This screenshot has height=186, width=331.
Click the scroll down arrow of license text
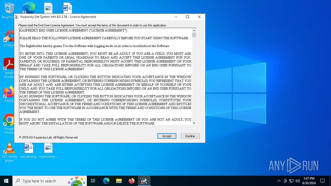[194, 123]
